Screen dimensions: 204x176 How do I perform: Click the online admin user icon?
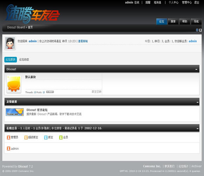8,149
